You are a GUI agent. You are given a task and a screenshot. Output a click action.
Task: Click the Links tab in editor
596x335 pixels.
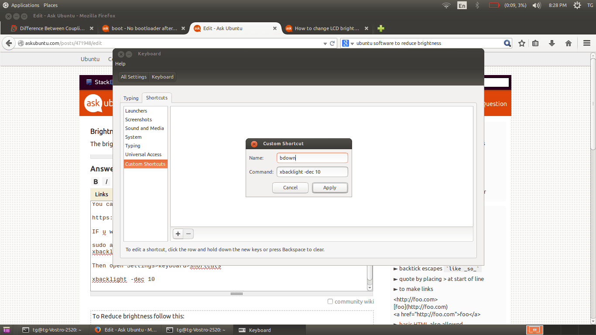point(102,194)
